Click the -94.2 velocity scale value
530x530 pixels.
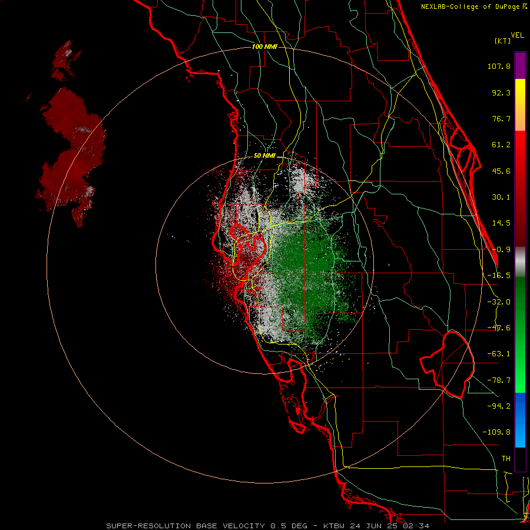499,406
